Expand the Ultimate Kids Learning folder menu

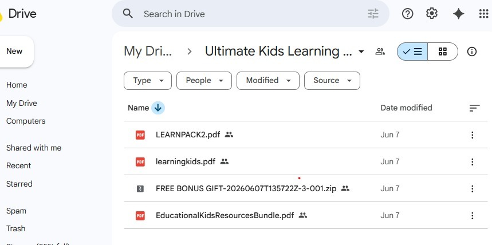(x=361, y=52)
